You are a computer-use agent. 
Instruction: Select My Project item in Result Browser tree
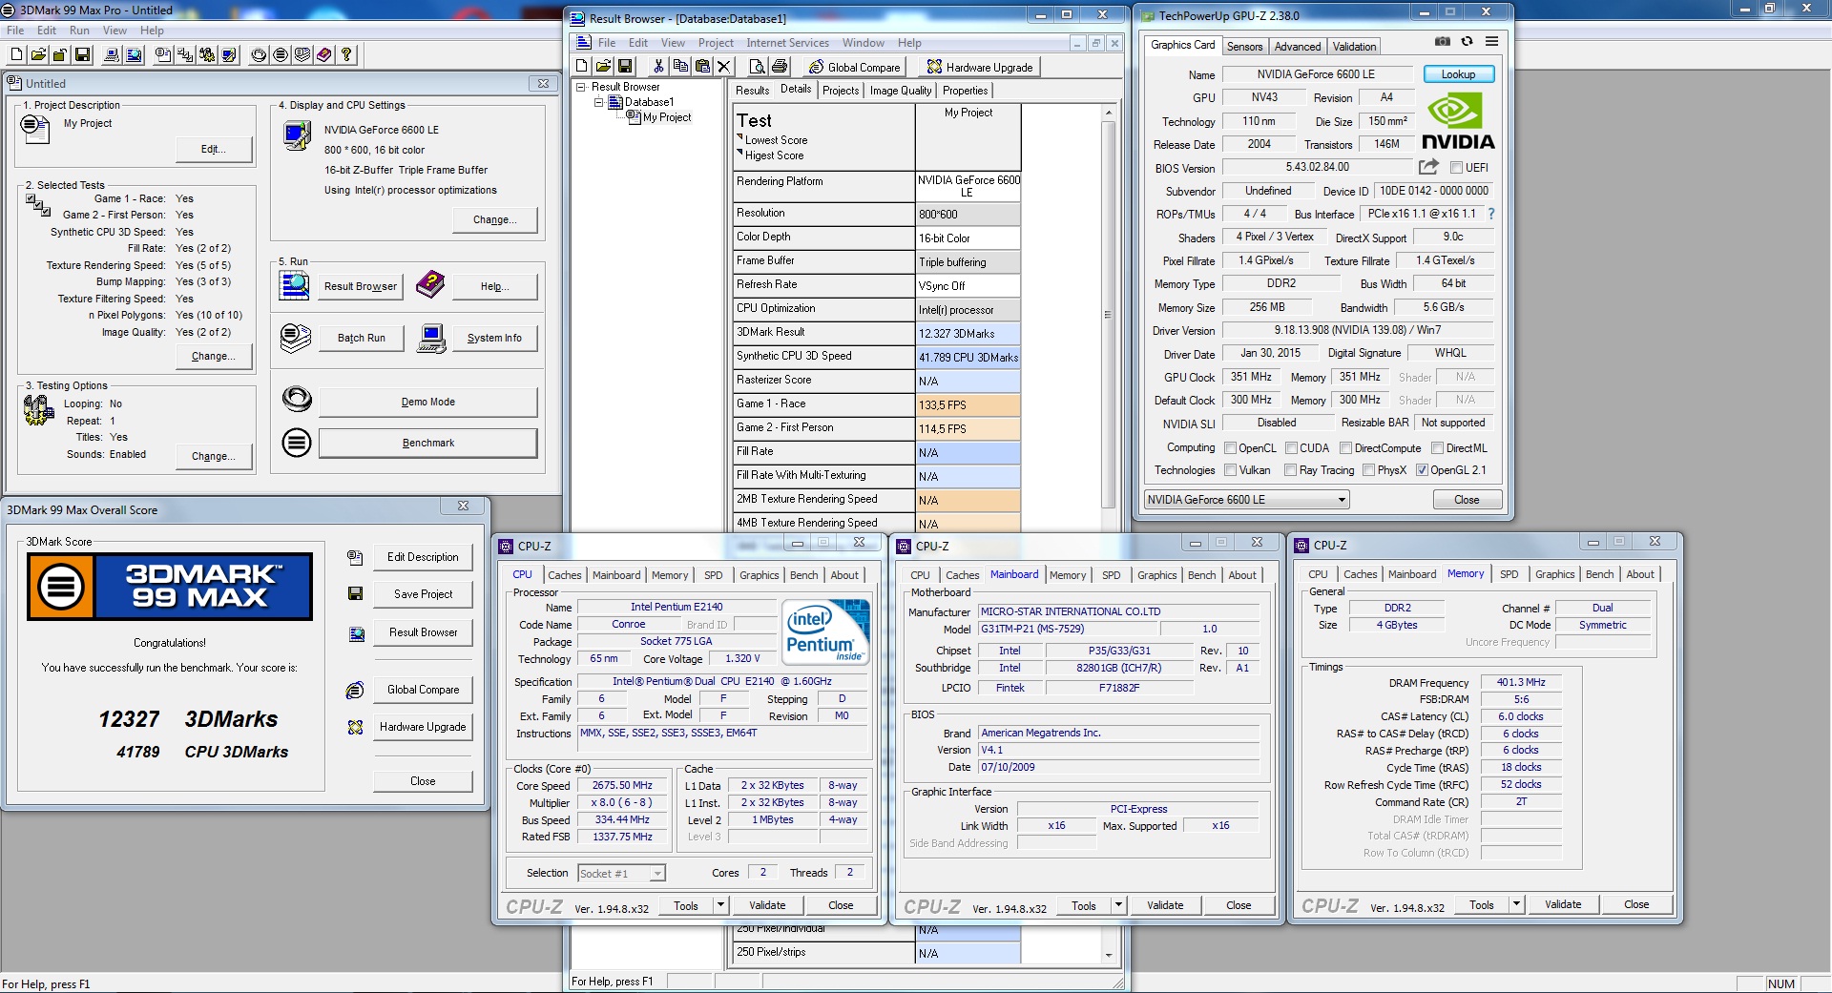pyautogui.click(x=666, y=117)
